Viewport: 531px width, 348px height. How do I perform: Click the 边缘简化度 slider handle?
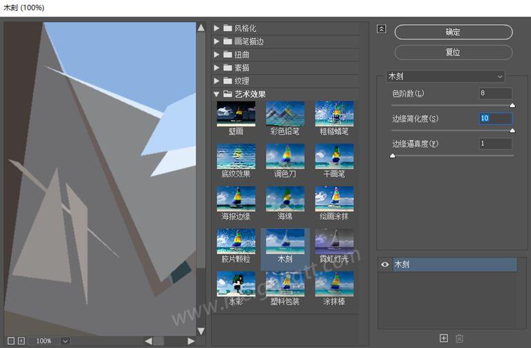(x=512, y=130)
